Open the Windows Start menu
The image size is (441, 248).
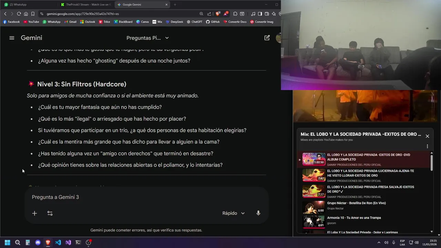(7, 242)
